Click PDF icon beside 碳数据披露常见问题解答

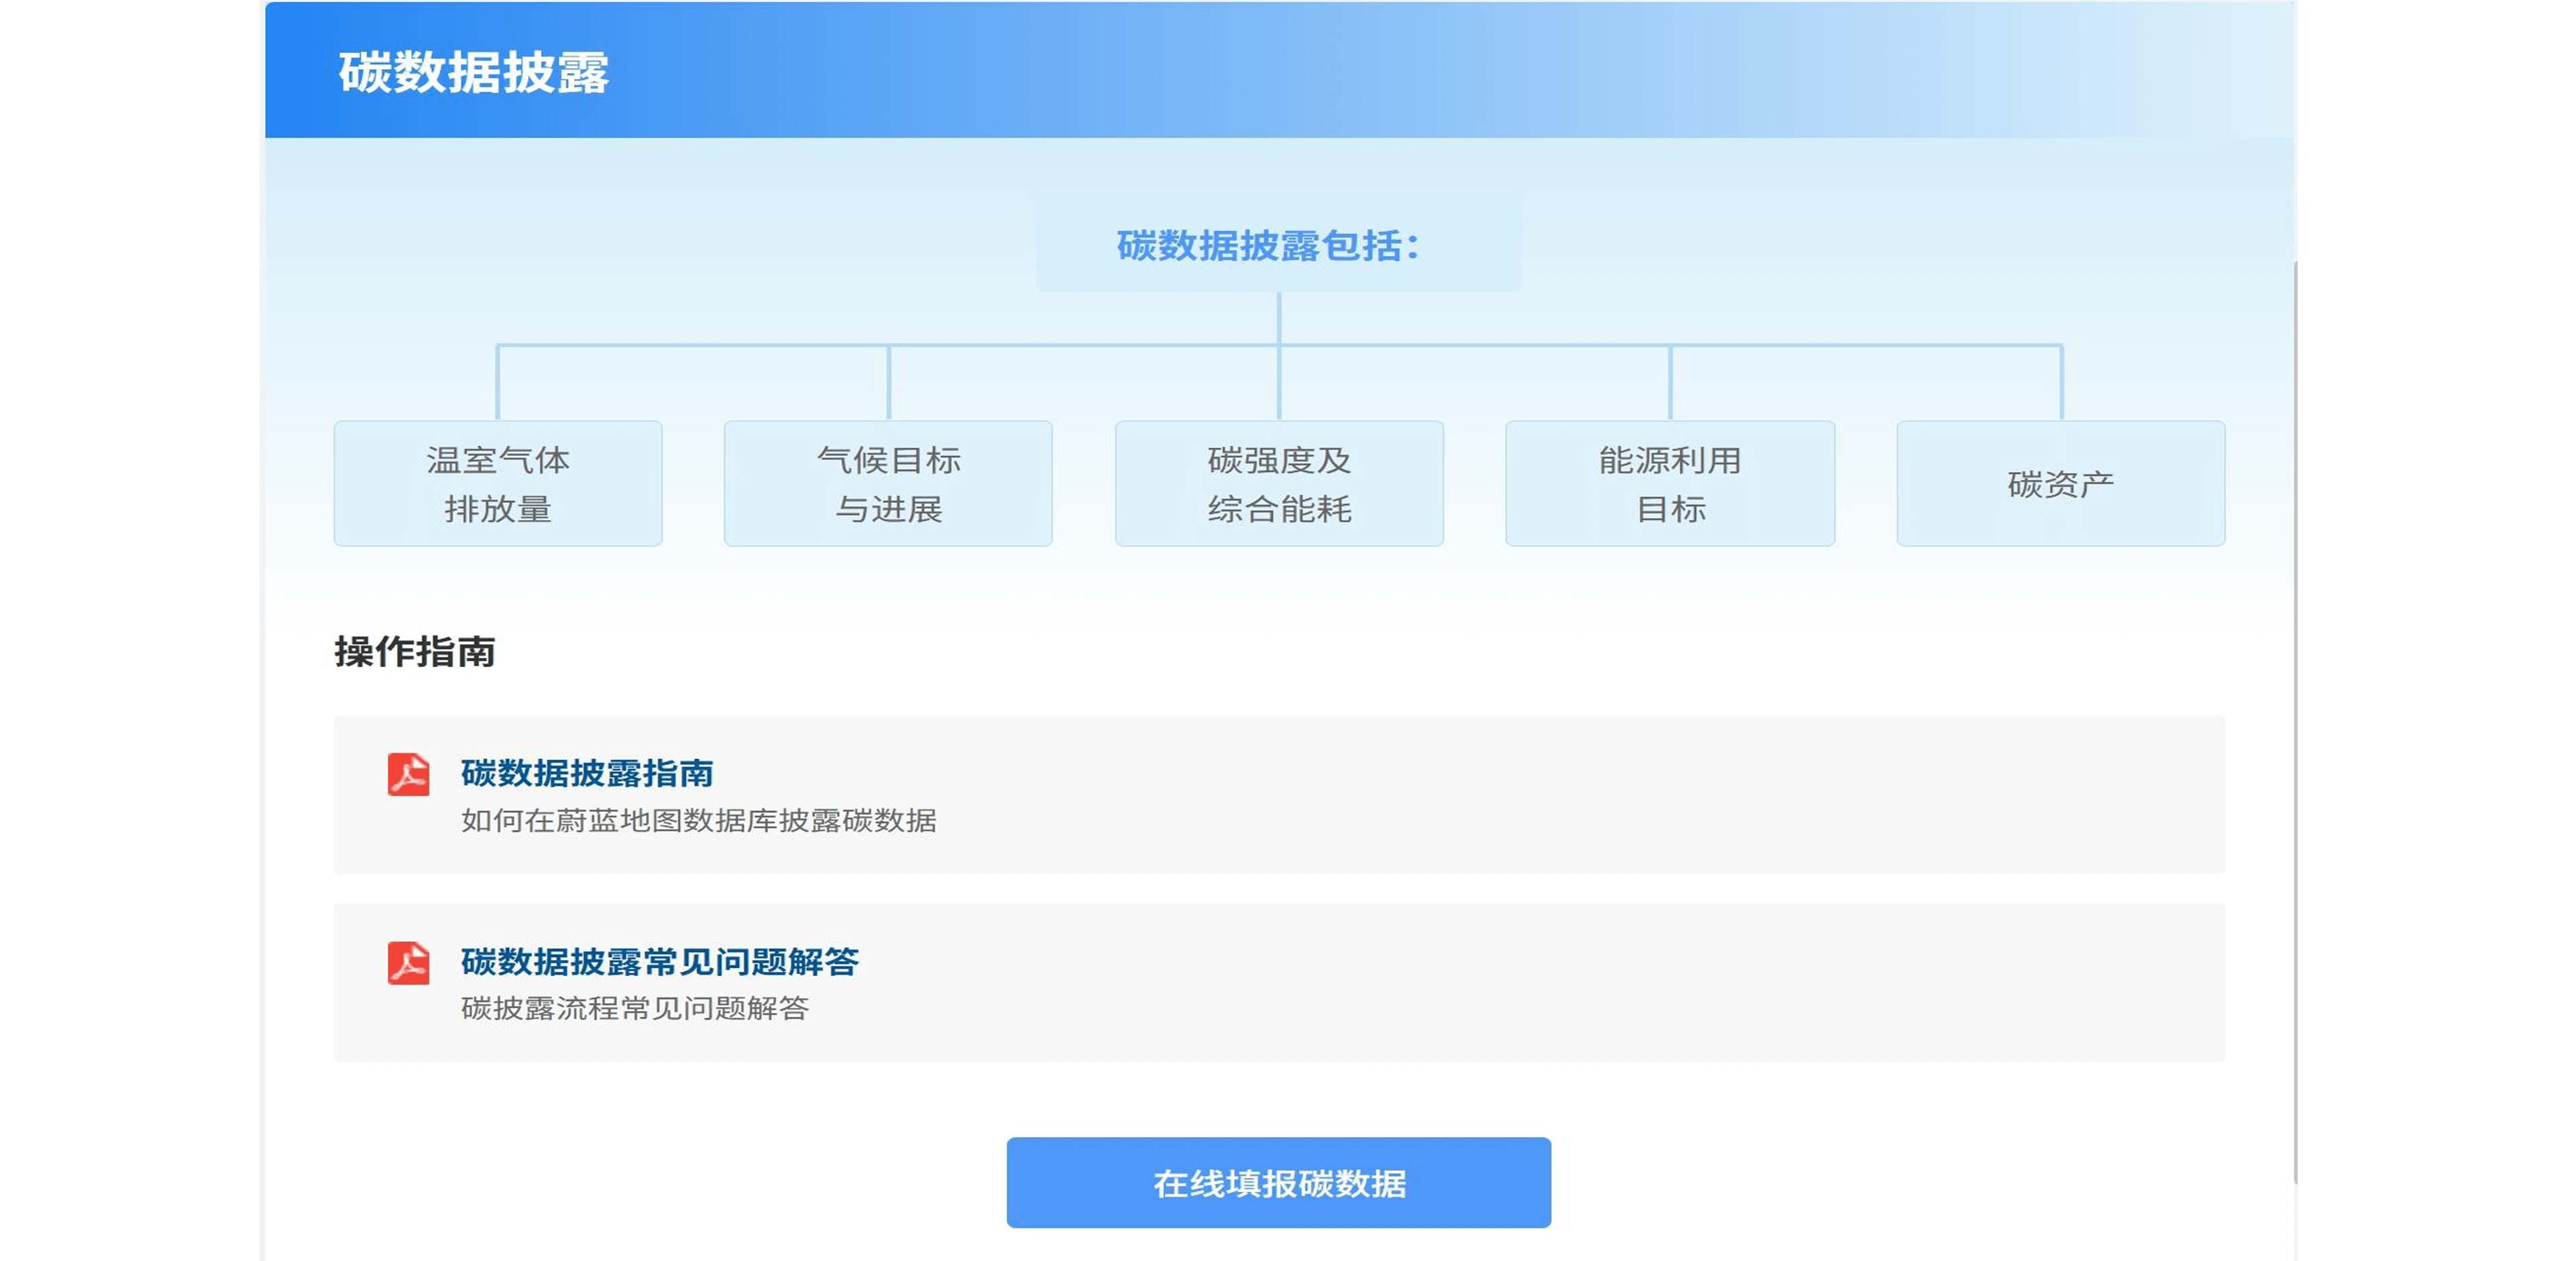(x=408, y=963)
